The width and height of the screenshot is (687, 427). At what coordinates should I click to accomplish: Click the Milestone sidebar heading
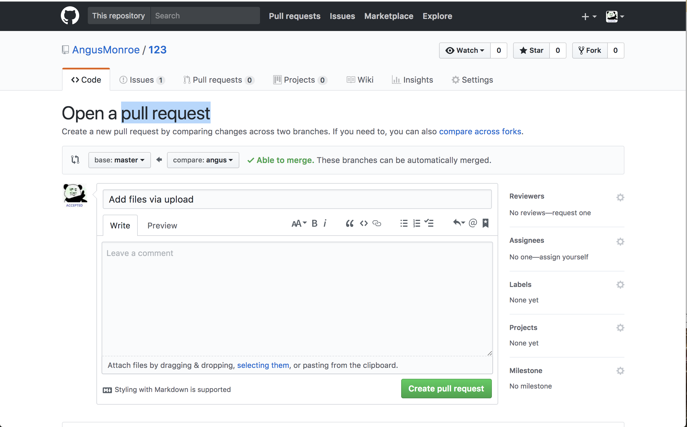pyautogui.click(x=526, y=370)
